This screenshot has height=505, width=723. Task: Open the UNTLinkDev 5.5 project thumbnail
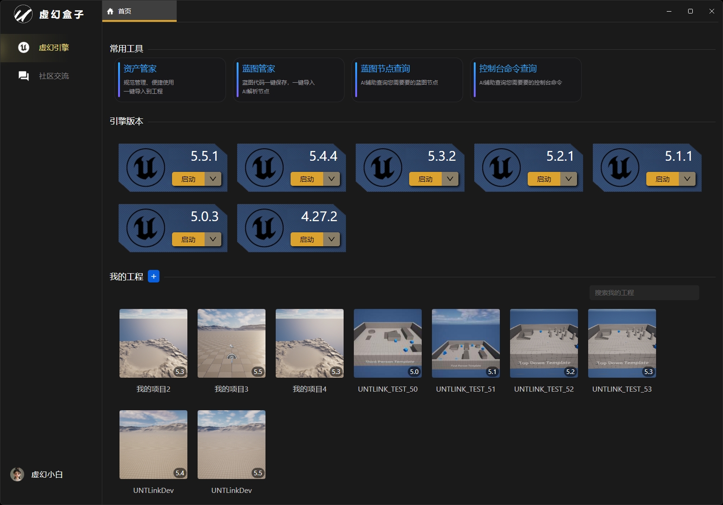(x=232, y=445)
